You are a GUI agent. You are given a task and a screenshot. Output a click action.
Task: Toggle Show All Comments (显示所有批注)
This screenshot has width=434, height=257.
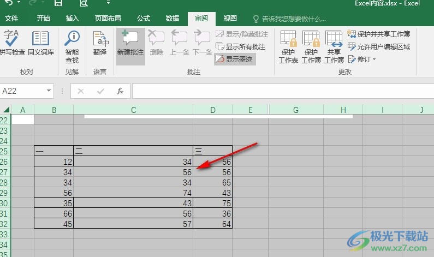(x=241, y=47)
